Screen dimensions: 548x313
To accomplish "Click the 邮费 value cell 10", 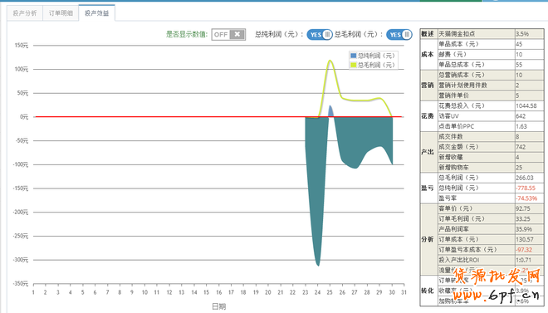I will (529, 54).
